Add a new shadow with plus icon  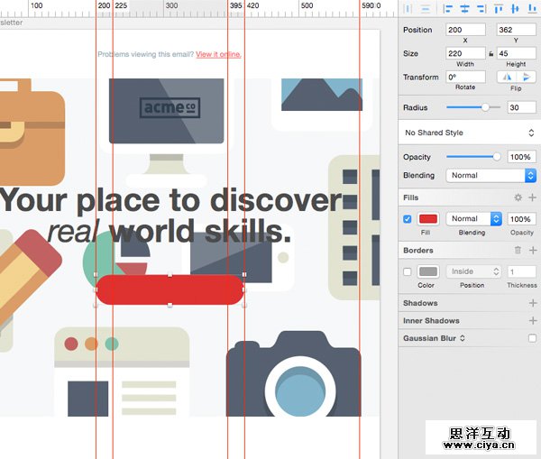pyautogui.click(x=532, y=304)
